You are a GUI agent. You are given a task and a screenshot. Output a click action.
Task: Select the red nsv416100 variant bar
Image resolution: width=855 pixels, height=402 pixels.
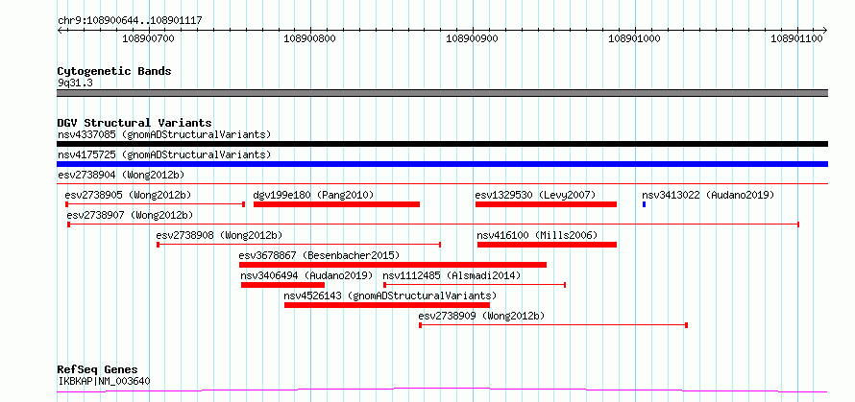pos(547,245)
